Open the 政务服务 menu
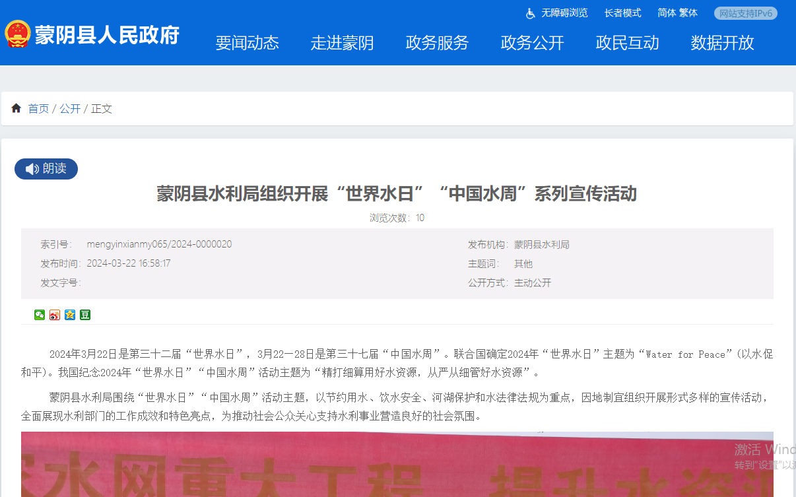The width and height of the screenshot is (796, 497). tap(438, 43)
